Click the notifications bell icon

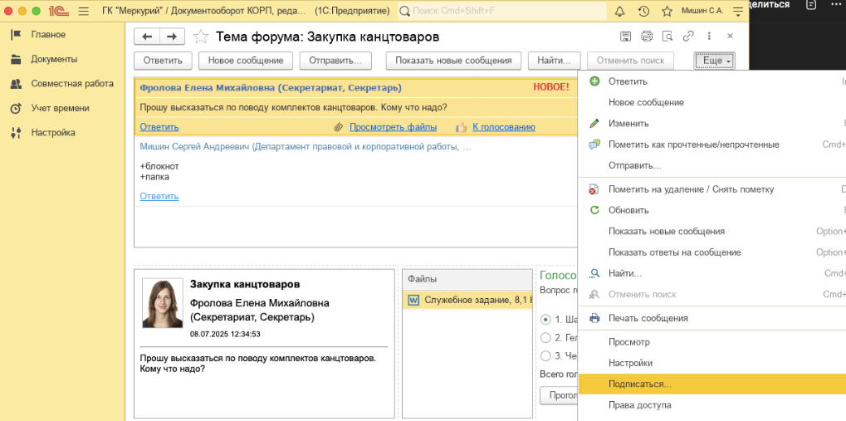[x=619, y=12]
